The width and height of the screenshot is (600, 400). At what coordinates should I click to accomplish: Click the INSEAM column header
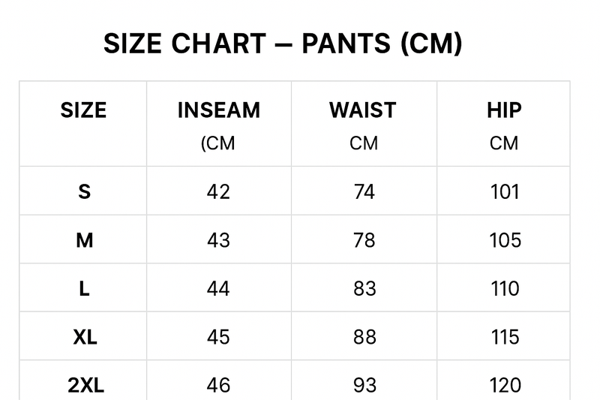coord(218,110)
